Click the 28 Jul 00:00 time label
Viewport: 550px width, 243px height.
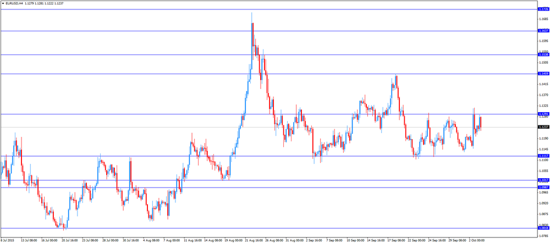click(x=111, y=241)
